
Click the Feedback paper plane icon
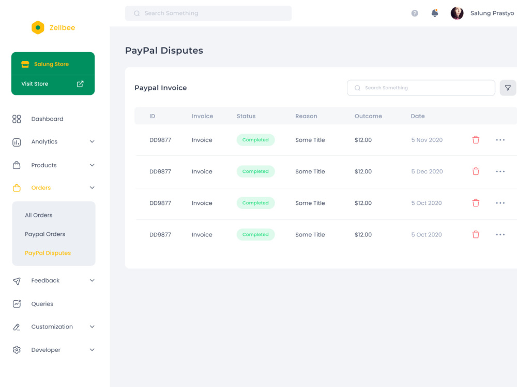pyautogui.click(x=17, y=281)
